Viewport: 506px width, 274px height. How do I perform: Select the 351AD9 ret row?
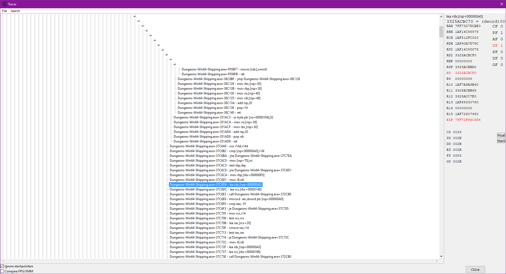click(205, 141)
